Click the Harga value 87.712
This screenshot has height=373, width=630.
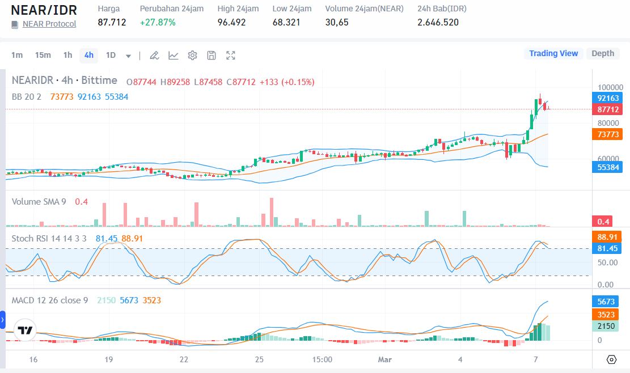pos(112,23)
